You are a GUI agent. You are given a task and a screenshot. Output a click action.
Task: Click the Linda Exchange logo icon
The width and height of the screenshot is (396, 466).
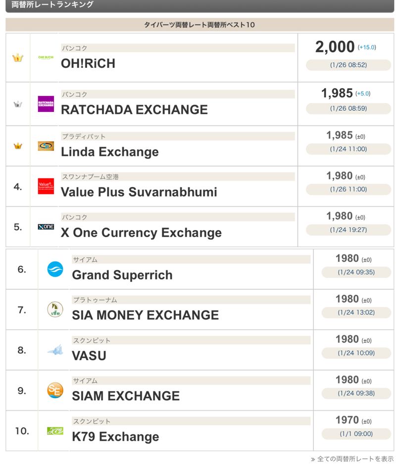[46, 146]
